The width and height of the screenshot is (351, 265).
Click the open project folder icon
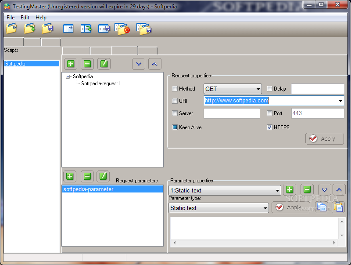[x=29, y=29]
